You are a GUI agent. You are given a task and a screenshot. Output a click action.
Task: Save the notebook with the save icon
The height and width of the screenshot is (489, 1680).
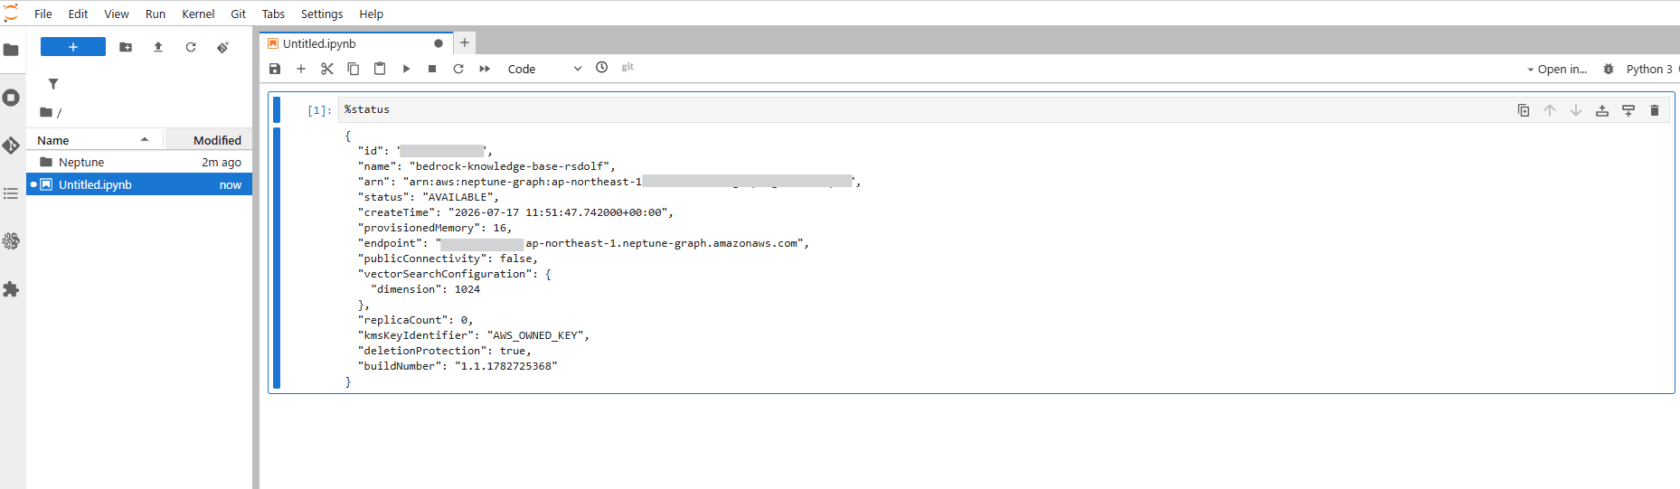pyautogui.click(x=275, y=69)
